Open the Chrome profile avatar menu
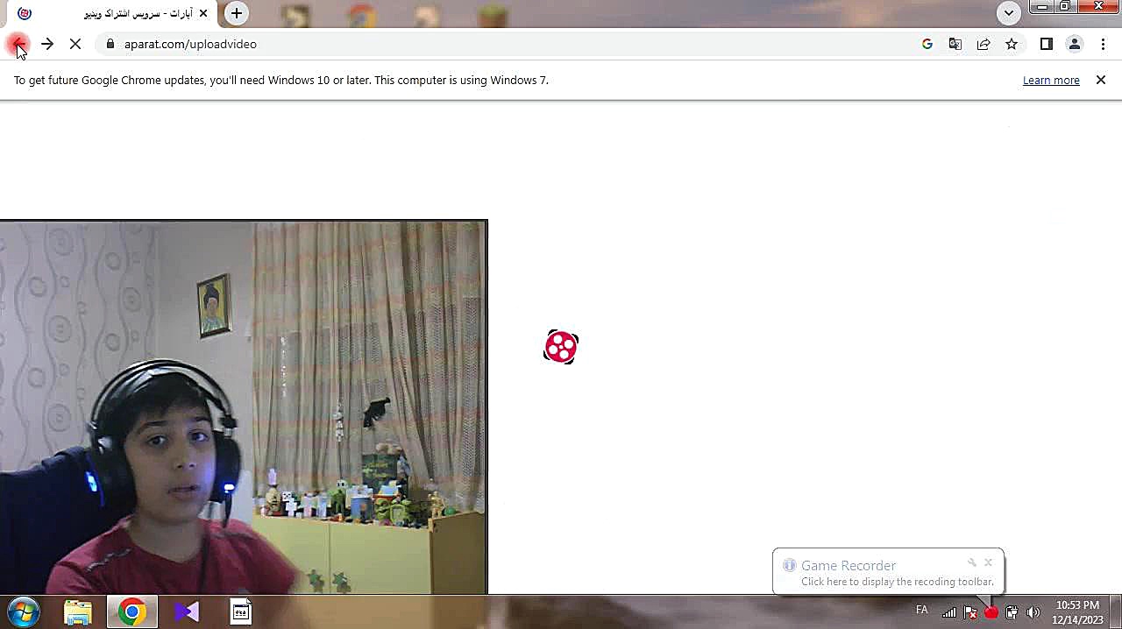1122x629 pixels. pyautogui.click(x=1075, y=44)
